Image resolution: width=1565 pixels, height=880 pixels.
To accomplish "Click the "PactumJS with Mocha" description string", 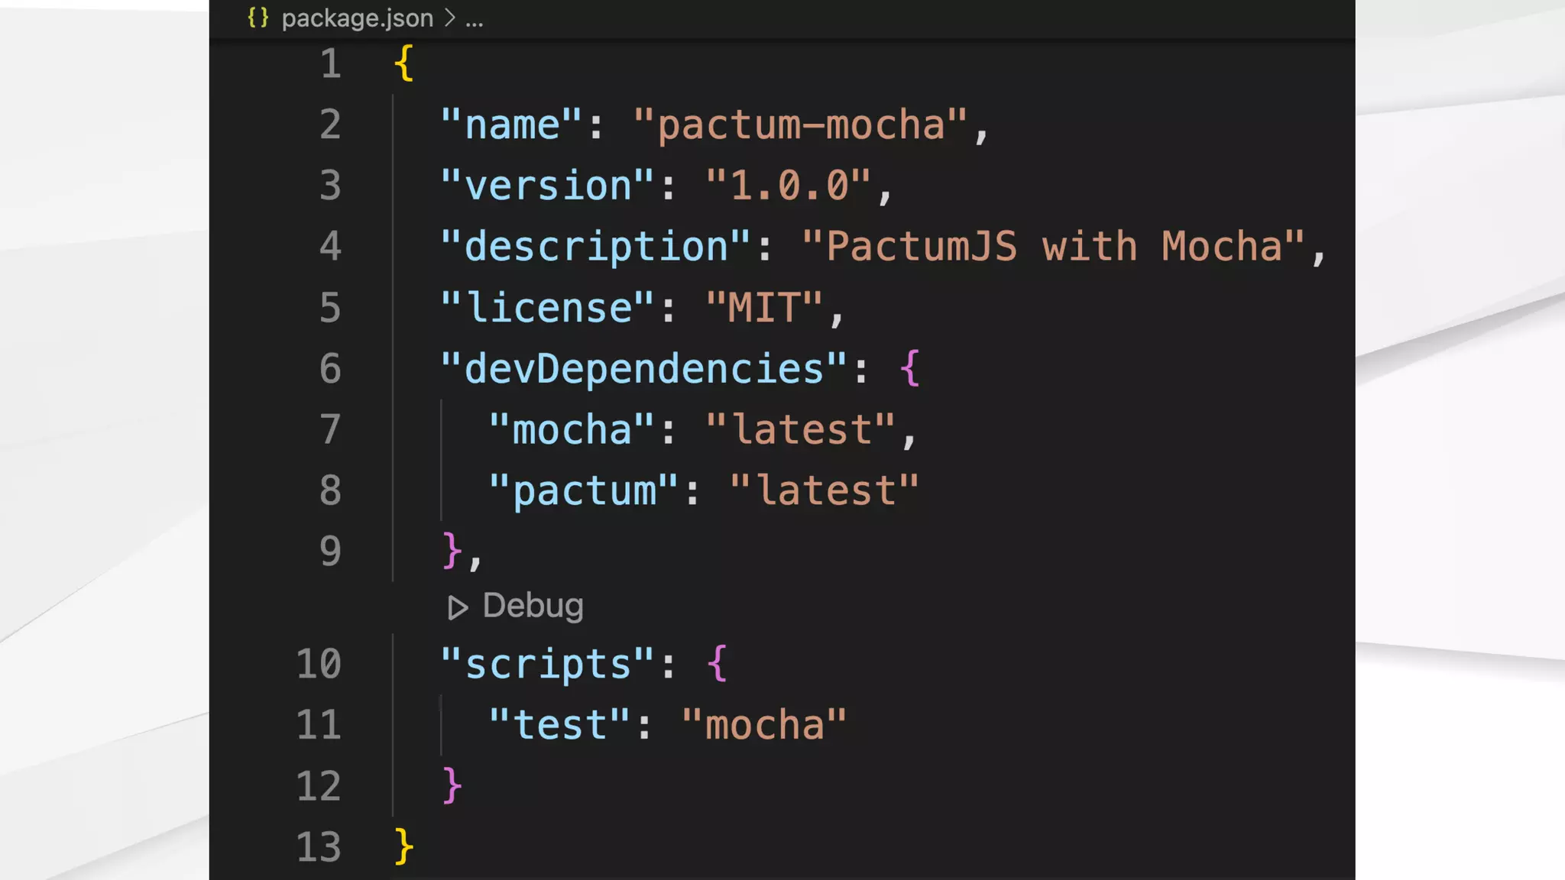I will point(1053,247).
